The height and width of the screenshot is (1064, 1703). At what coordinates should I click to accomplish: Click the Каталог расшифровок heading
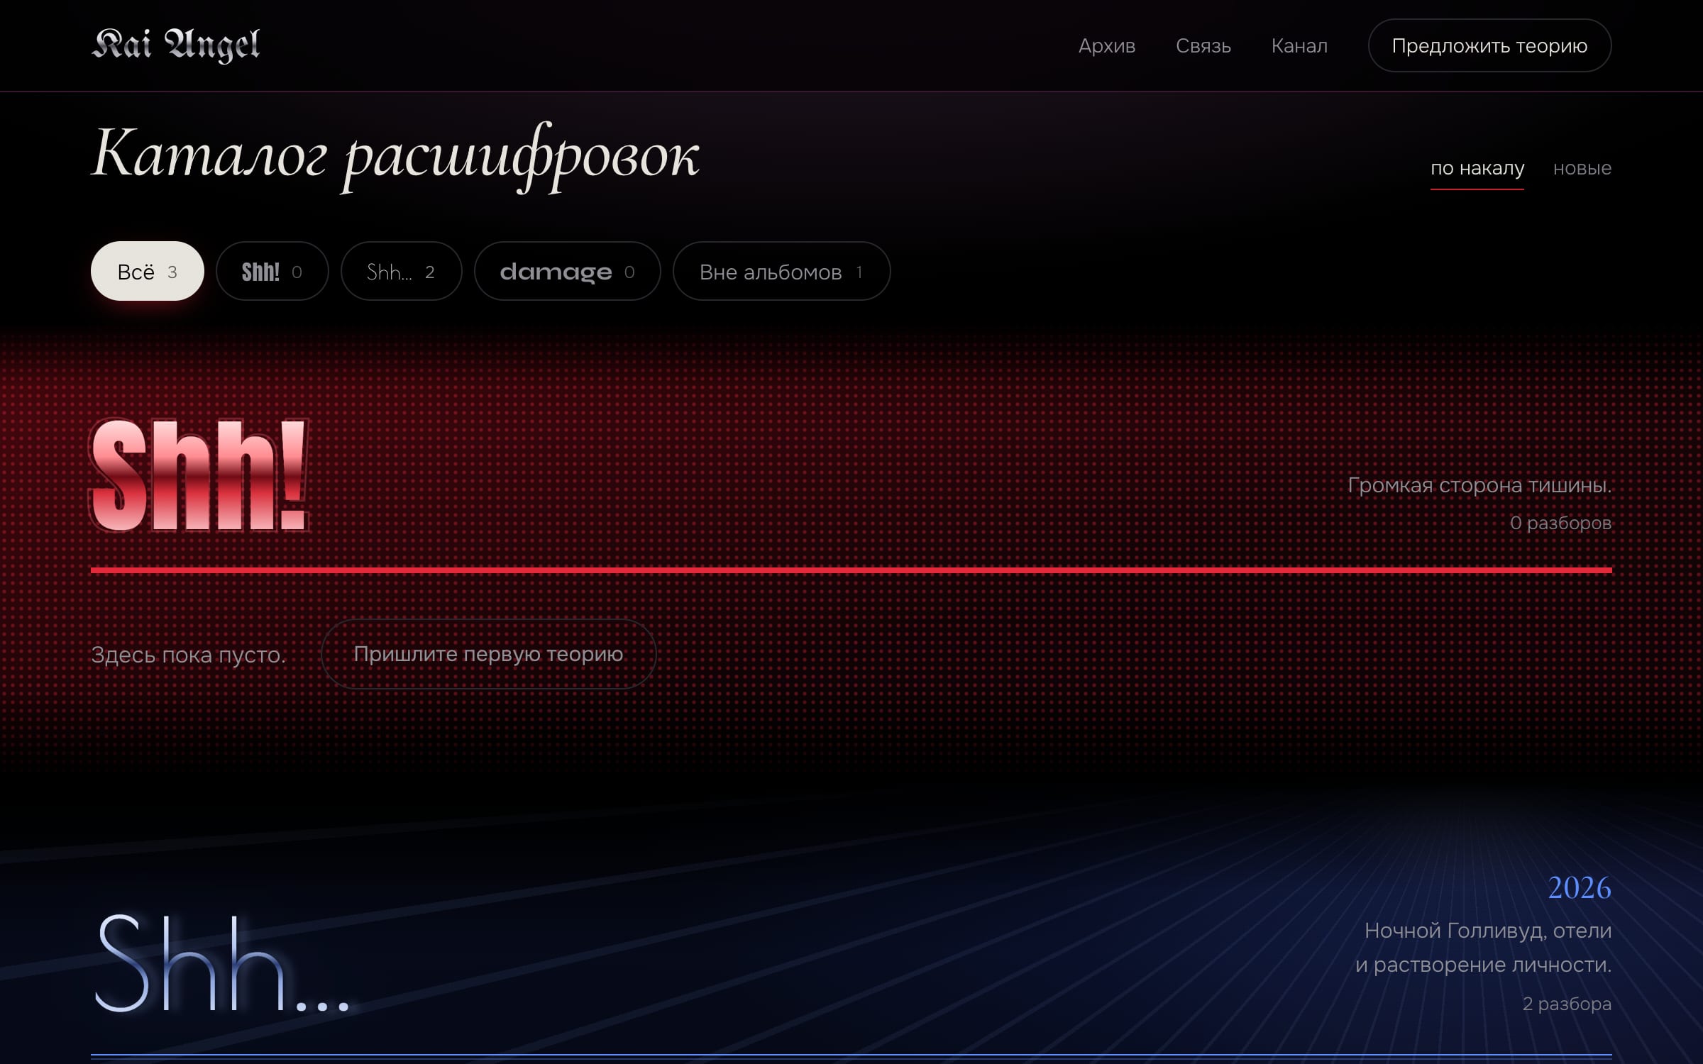(x=396, y=155)
